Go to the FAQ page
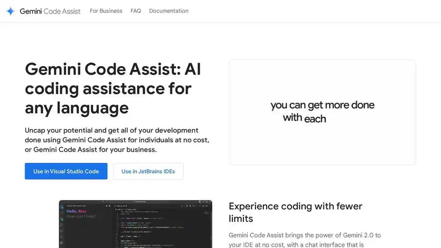This screenshot has width=441, height=248. tap(136, 11)
